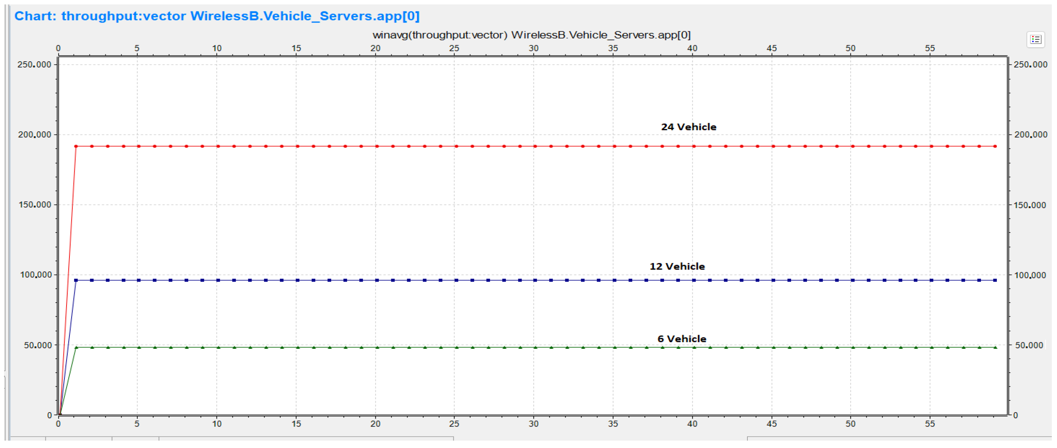
Task: Click the 150,000 label on left axis
Action: pos(35,205)
